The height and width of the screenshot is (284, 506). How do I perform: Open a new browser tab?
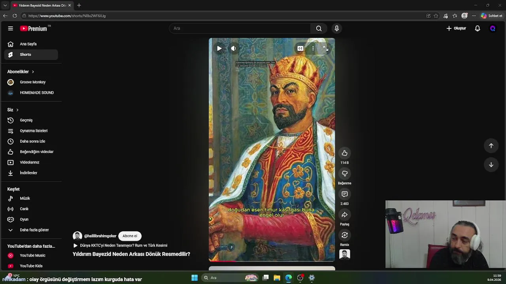click(79, 5)
